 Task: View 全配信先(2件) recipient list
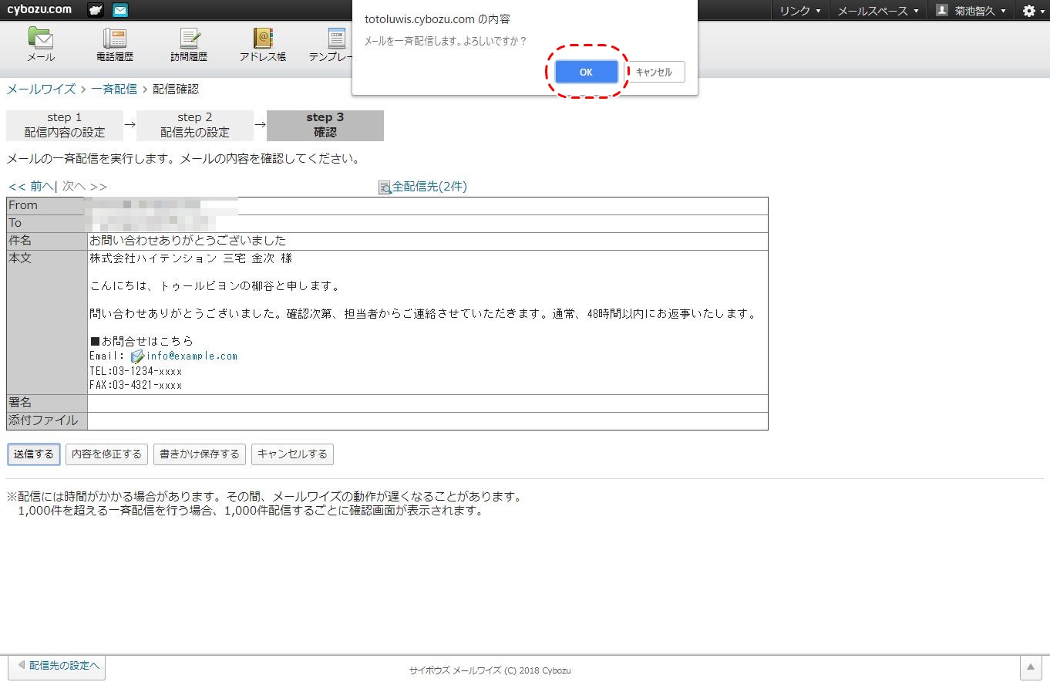click(x=422, y=187)
